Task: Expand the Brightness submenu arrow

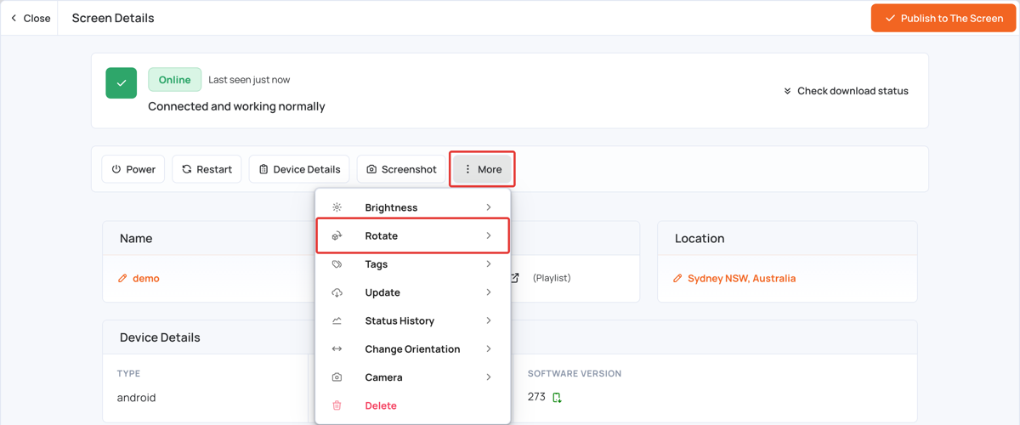Action: pos(489,207)
